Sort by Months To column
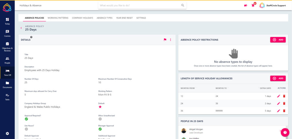This screenshot has width=292, height=139. click(x=221, y=88)
